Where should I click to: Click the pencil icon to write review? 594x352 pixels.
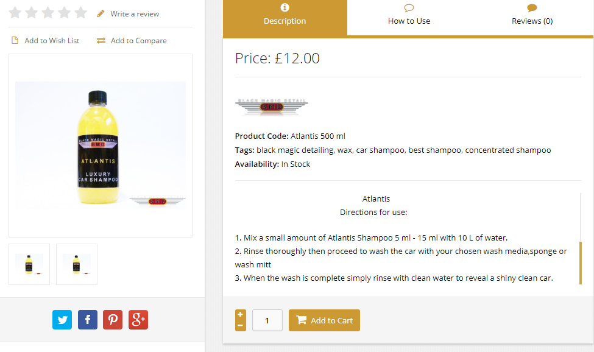coord(101,13)
